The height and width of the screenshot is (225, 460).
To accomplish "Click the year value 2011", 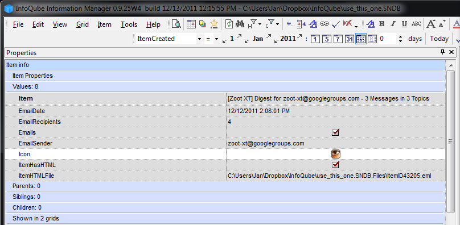I will pyautogui.click(x=288, y=39).
